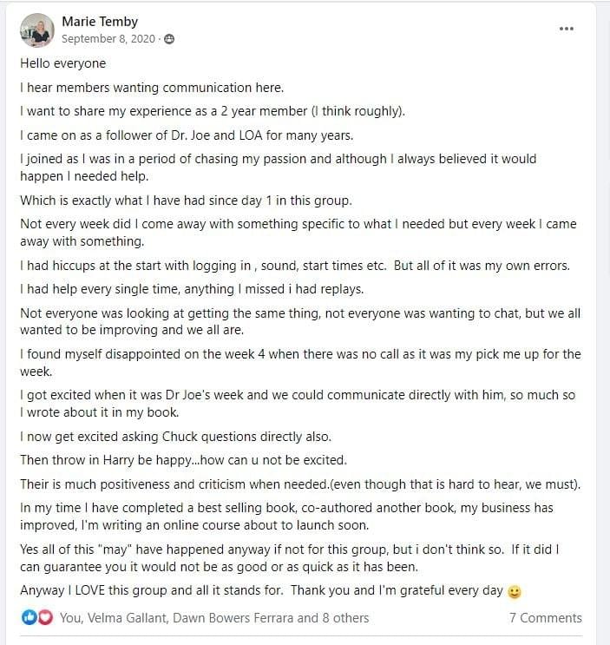Click the line about asking Chuck questions
This screenshot has height=645, width=610.
click(175, 437)
